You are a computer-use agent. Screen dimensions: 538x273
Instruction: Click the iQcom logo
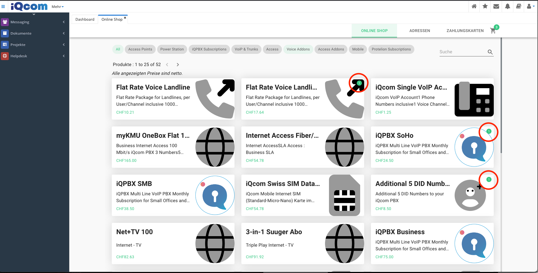coord(29,6)
